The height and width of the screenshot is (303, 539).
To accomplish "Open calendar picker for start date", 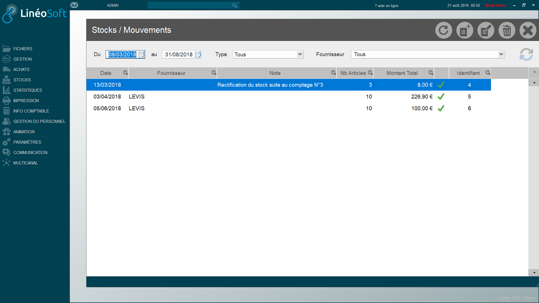I will click(141, 54).
